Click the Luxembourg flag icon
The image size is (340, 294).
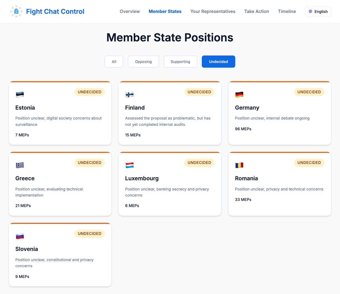130,165
